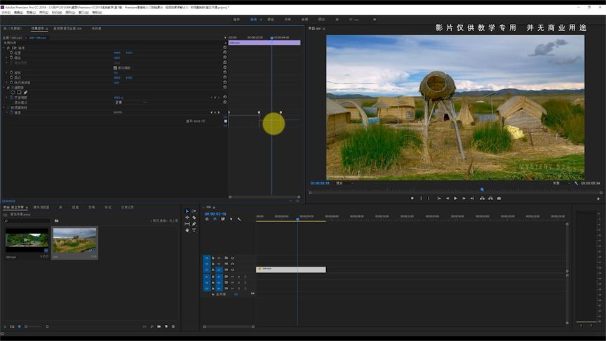
Task: Collapse the Motion effect expander arrow
Action: click(3, 48)
